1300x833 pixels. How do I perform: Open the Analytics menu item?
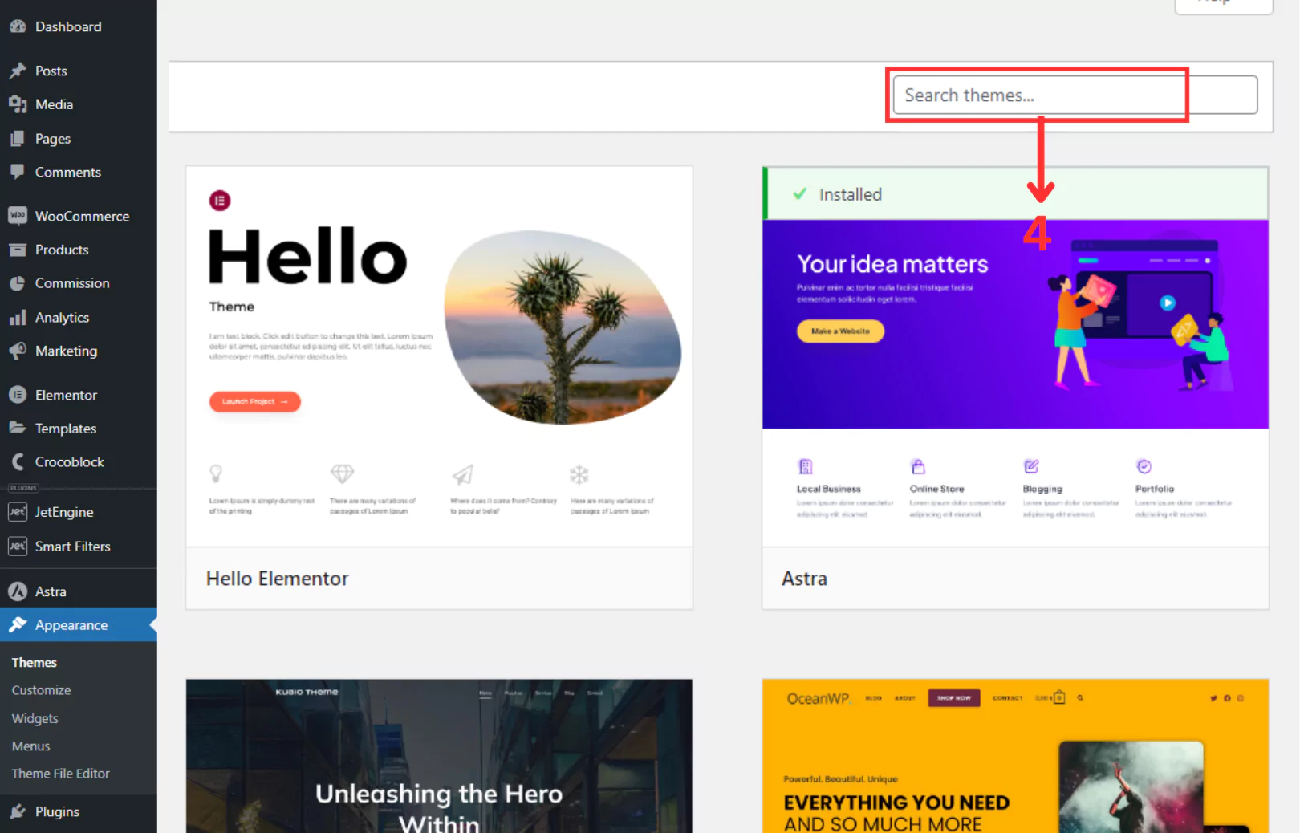(79, 318)
